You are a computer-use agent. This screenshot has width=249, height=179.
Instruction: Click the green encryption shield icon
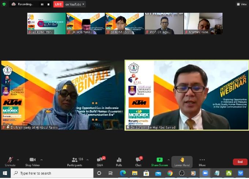click(x=4, y=4)
